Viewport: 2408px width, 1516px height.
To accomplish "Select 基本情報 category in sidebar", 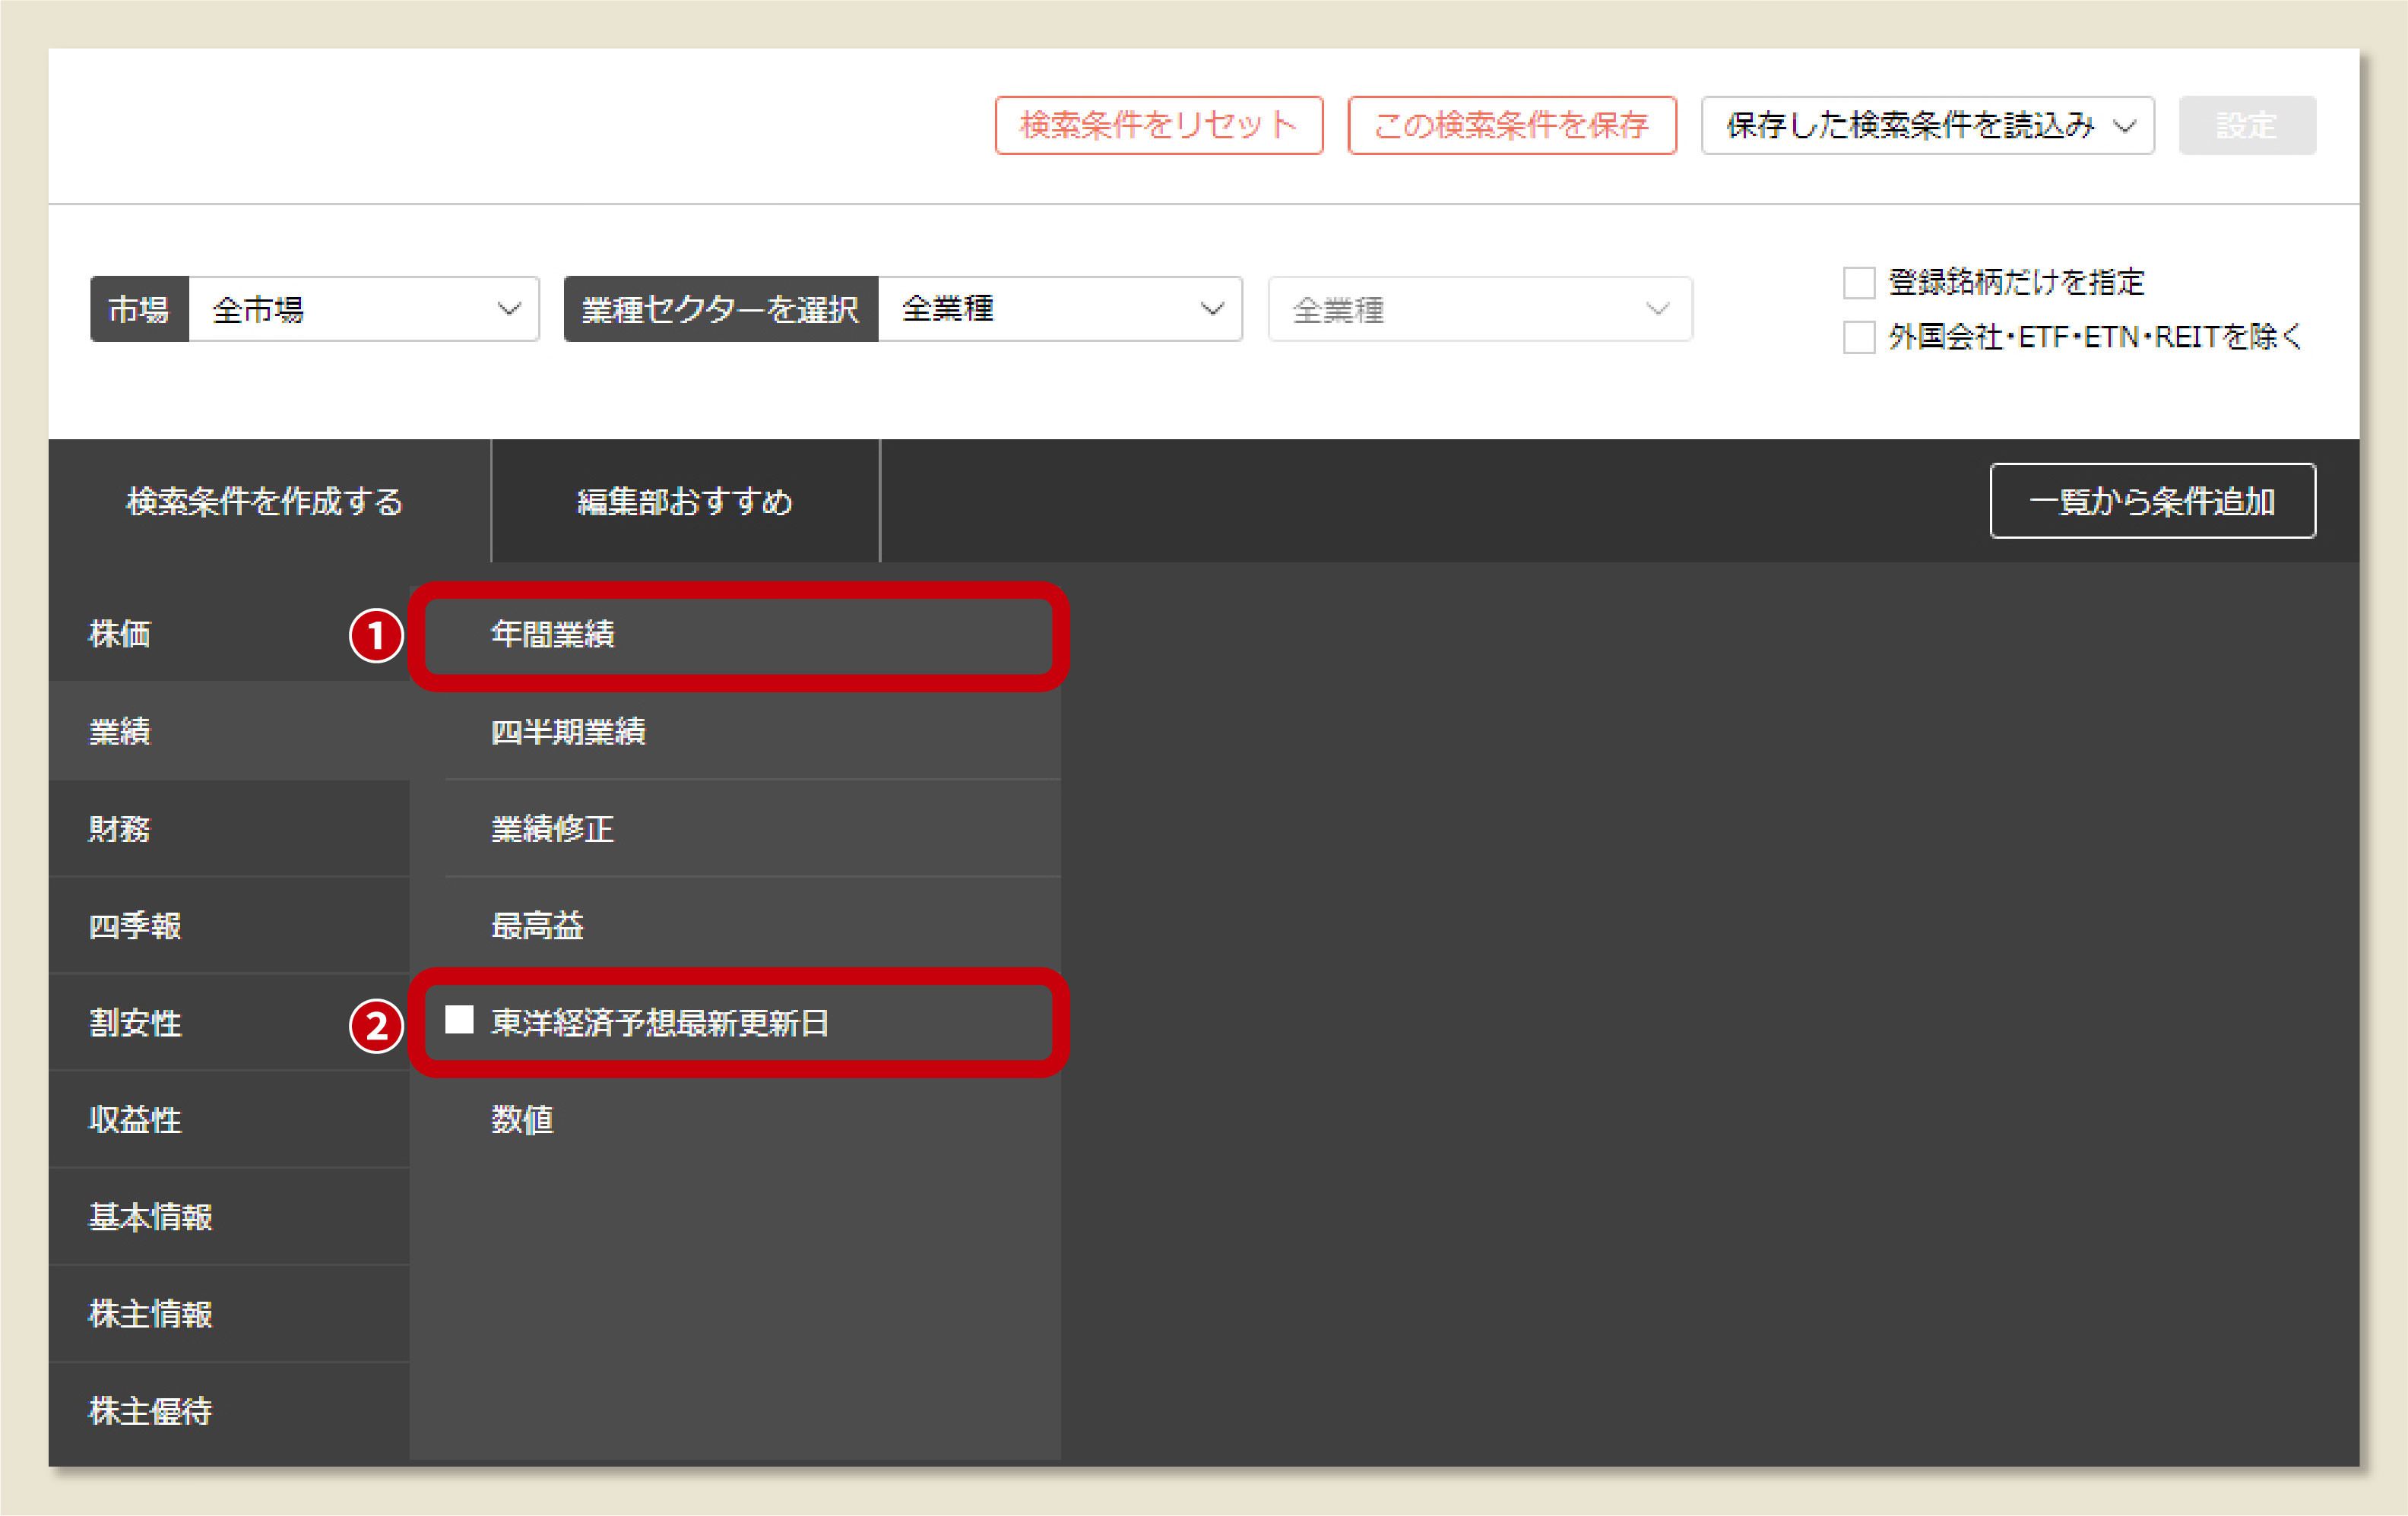I will (229, 1216).
